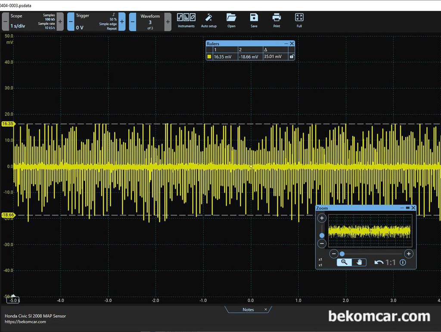
Task: Click the Zoom overview thumbnail
Action: (x=370, y=231)
